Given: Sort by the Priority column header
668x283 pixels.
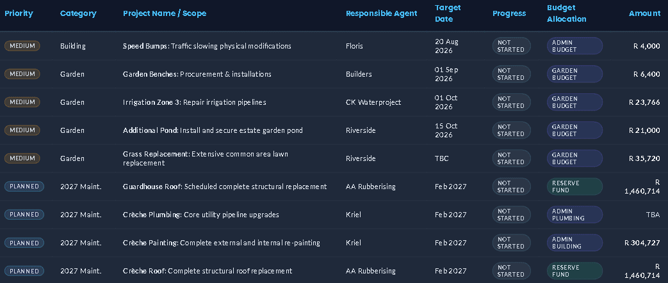Looking at the screenshot, I should [x=19, y=13].
